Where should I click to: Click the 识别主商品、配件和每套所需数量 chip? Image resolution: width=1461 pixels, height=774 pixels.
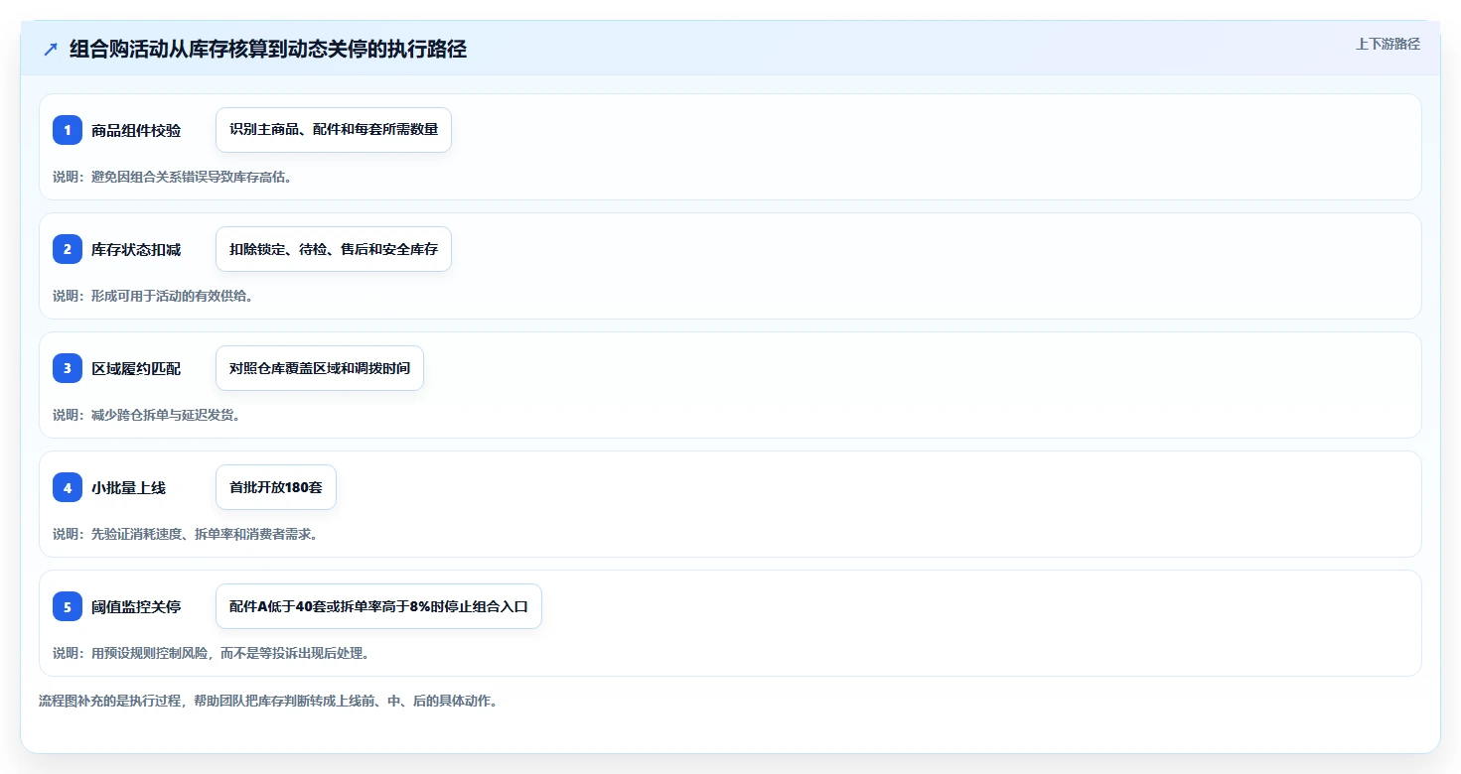click(334, 130)
